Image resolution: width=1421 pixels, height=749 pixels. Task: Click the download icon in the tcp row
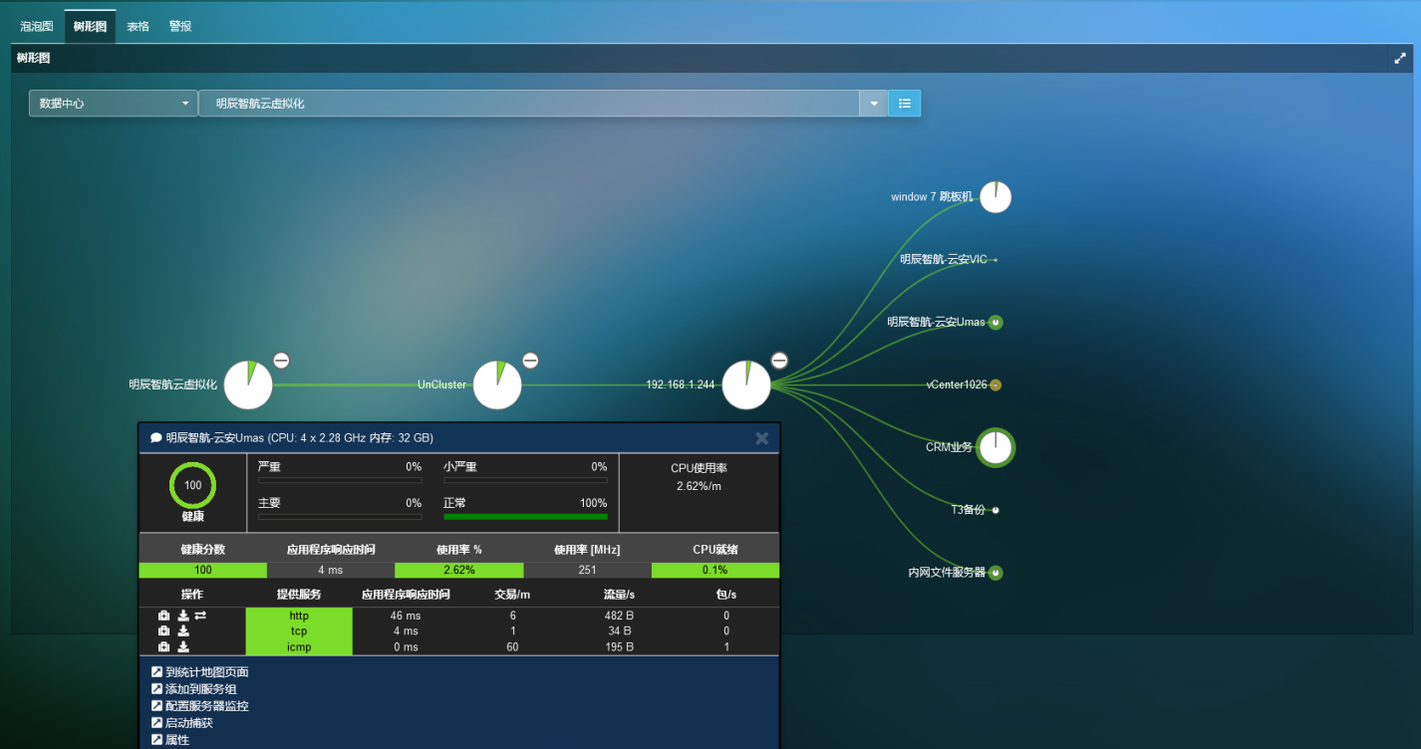tap(183, 630)
